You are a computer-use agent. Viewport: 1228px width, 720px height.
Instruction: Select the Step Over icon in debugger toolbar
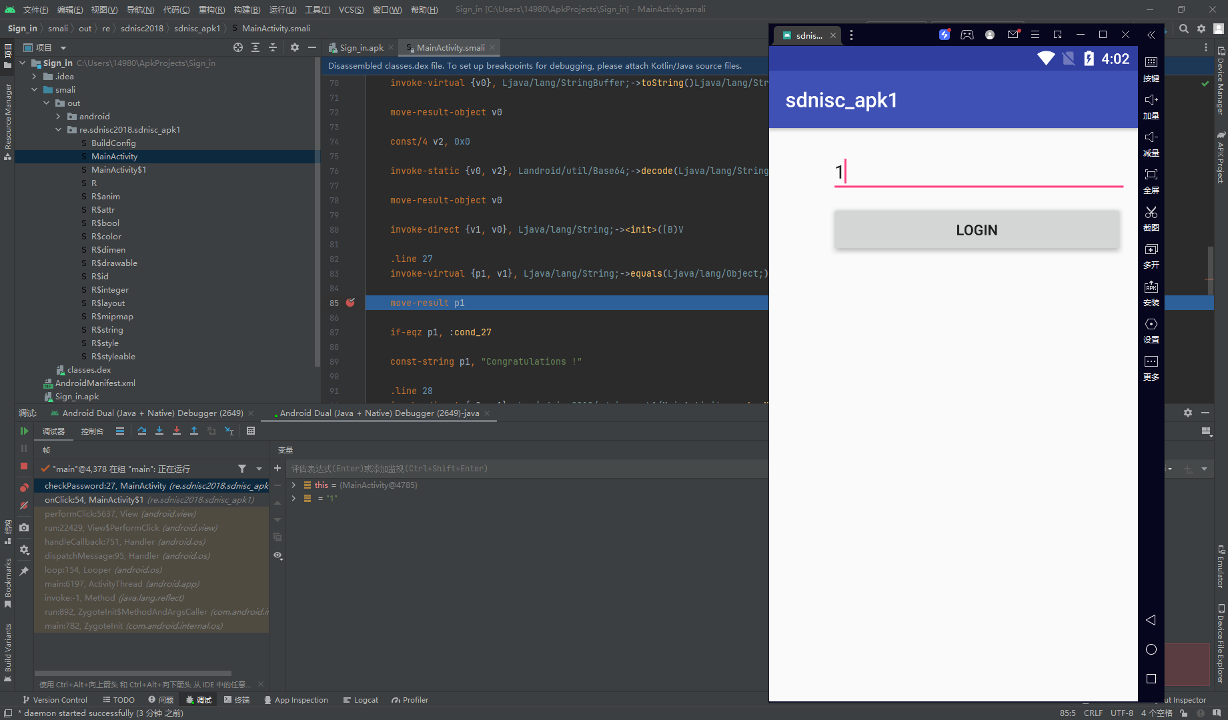click(143, 431)
